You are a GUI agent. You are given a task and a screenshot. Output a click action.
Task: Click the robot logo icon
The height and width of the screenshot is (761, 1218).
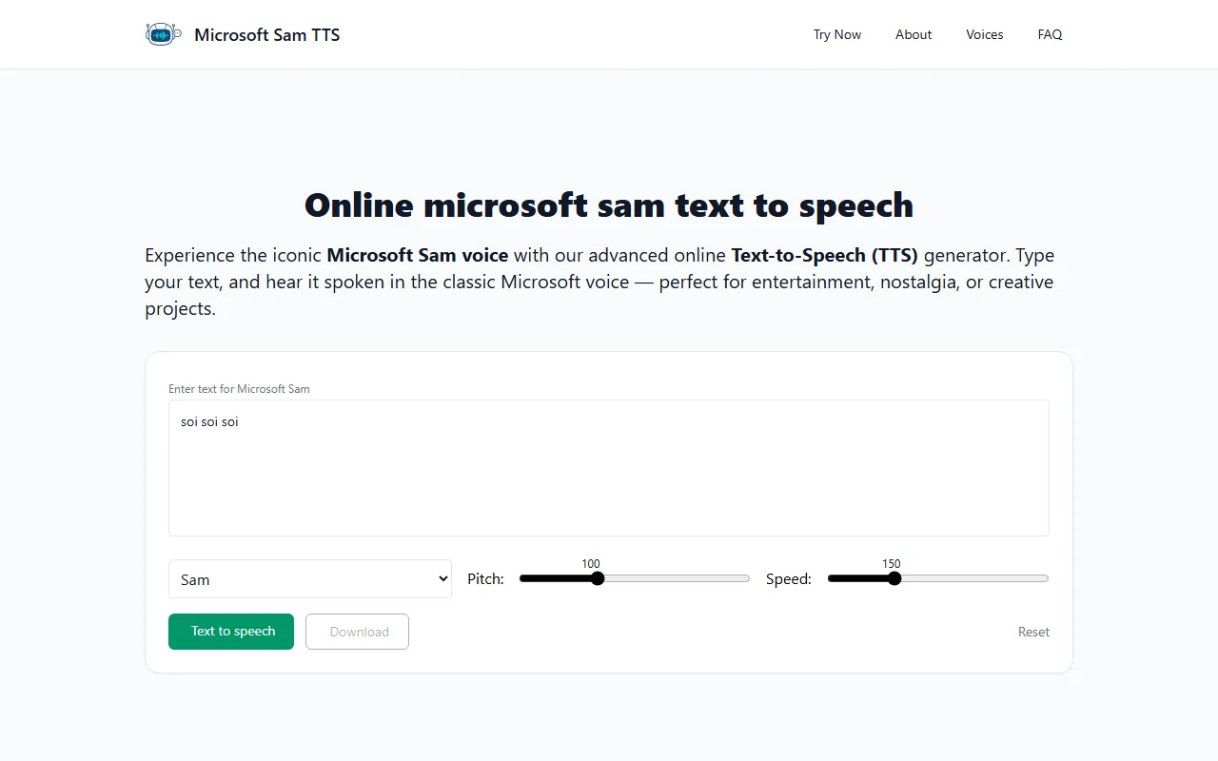163,34
